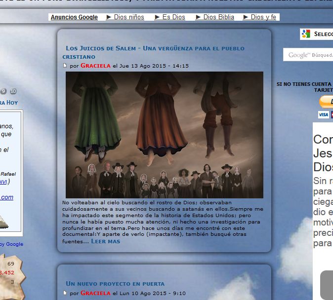
Task: Open the hanging witches illustration
Action: point(165,135)
